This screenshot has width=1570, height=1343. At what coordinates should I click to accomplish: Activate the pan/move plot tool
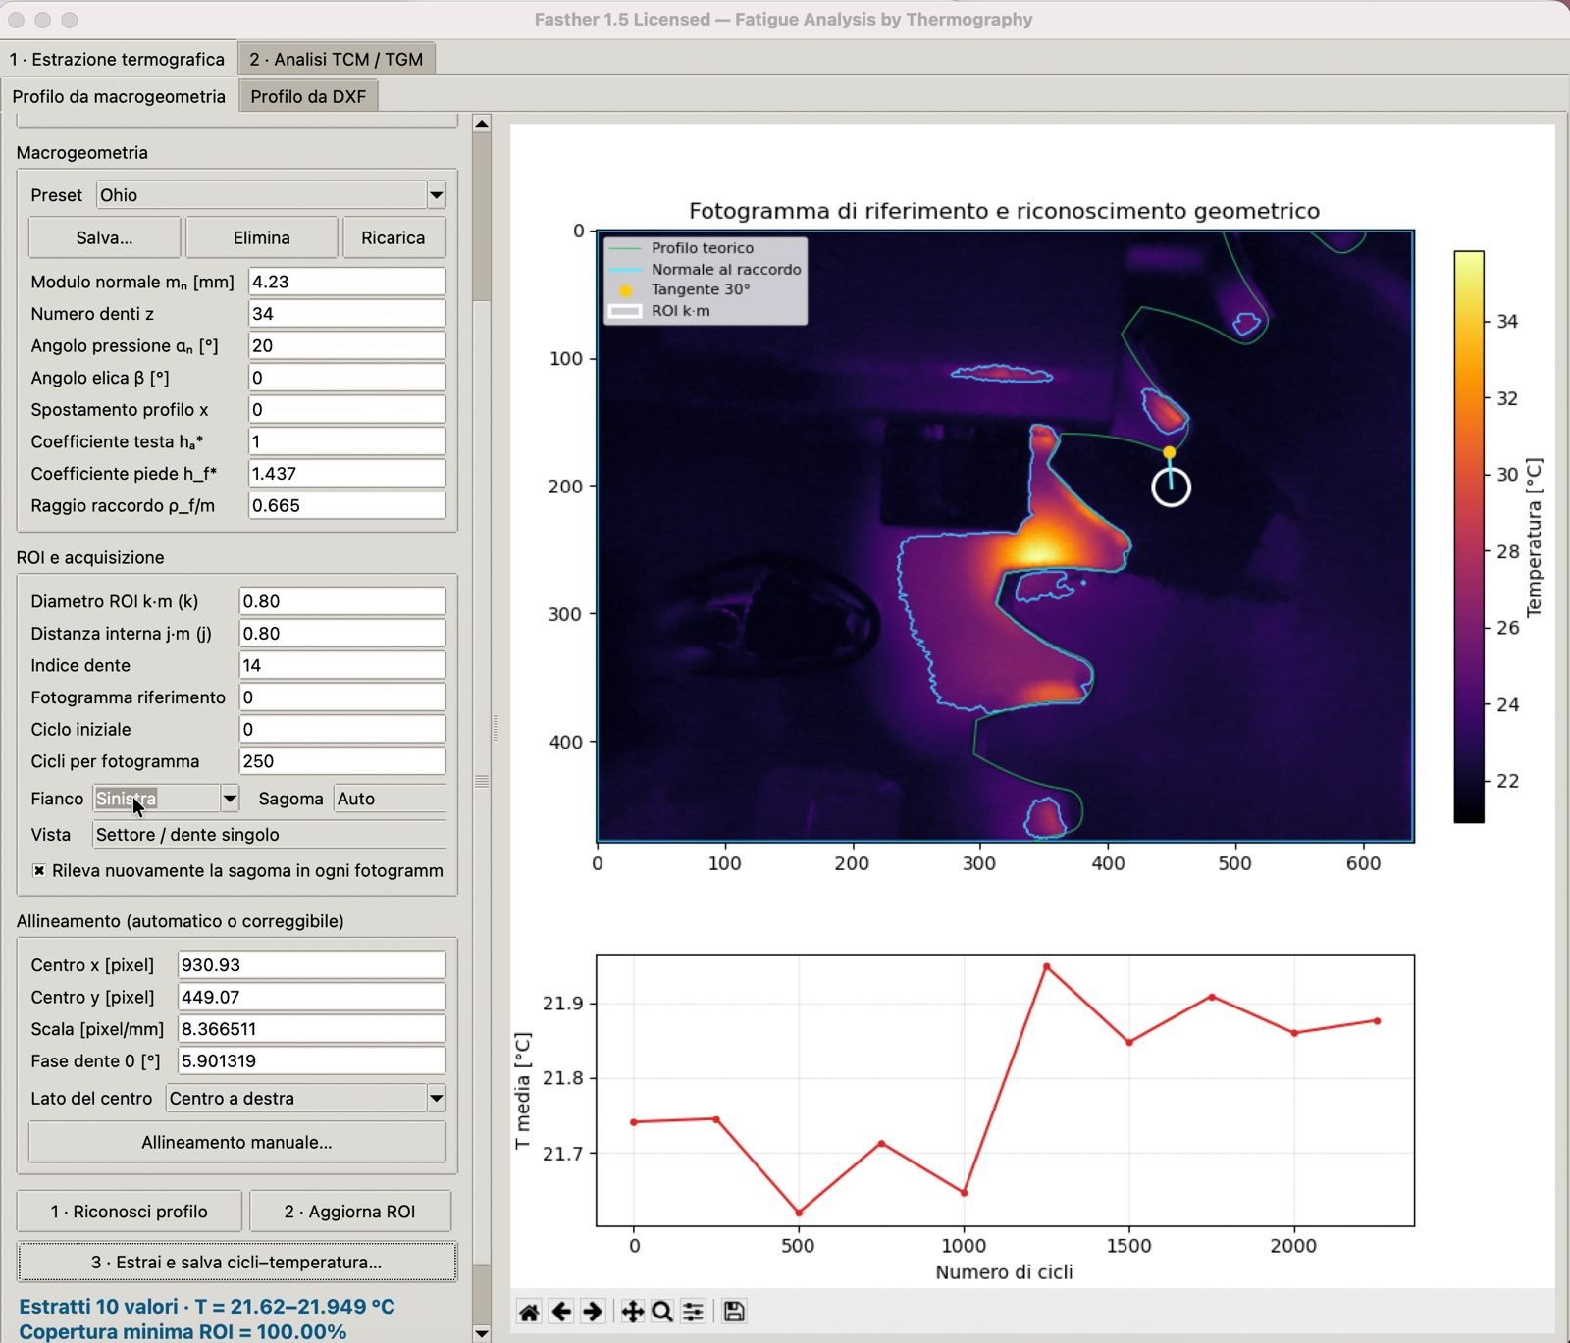pos(632,1312)
